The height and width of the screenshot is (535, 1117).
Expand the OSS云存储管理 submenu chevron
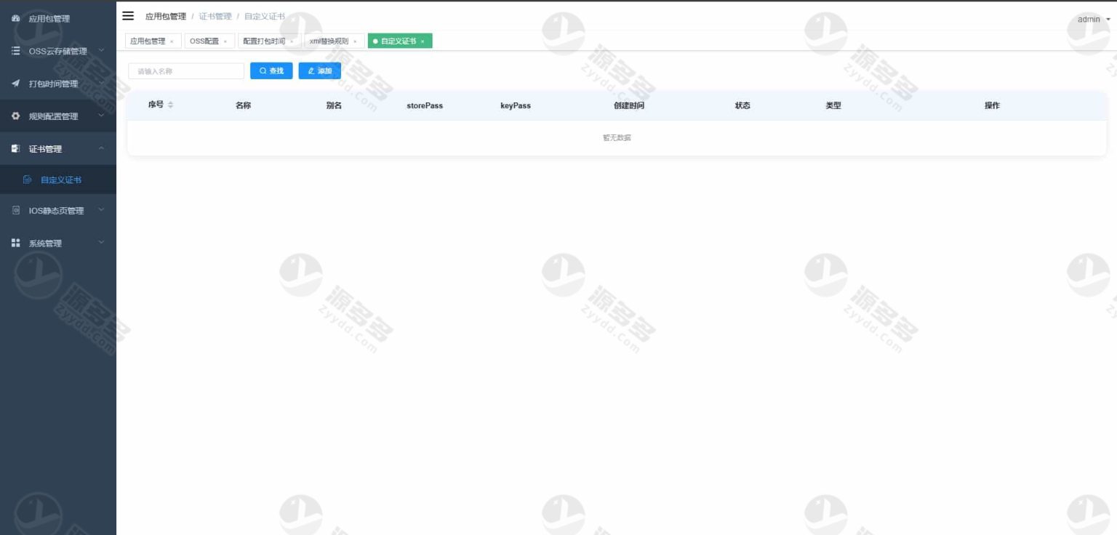coord(102,50)
